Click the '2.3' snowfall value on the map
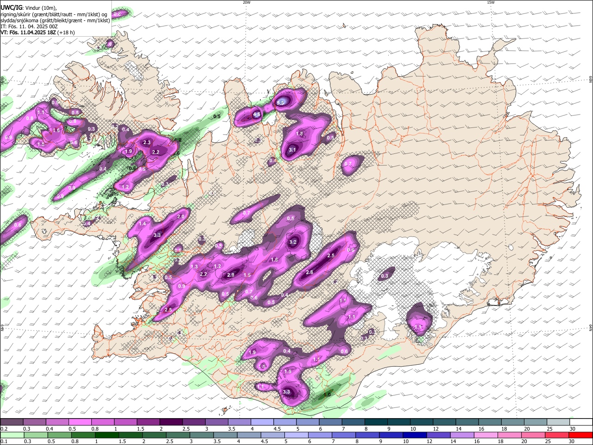Viewport: 593px width, 445px height. click(147, 142)
